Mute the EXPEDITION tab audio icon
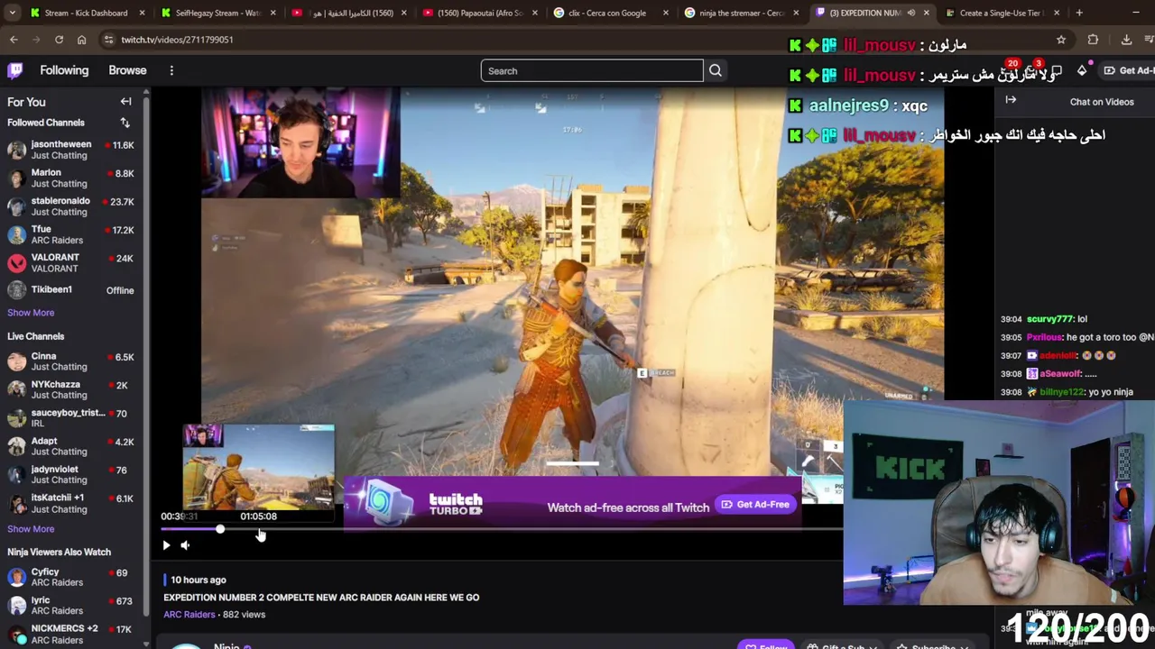This screenshot has height=649, width=1155. click(910, 13)
